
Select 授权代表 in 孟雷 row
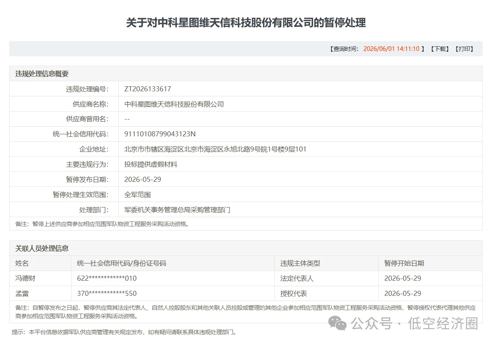click(x=293, y=293)
